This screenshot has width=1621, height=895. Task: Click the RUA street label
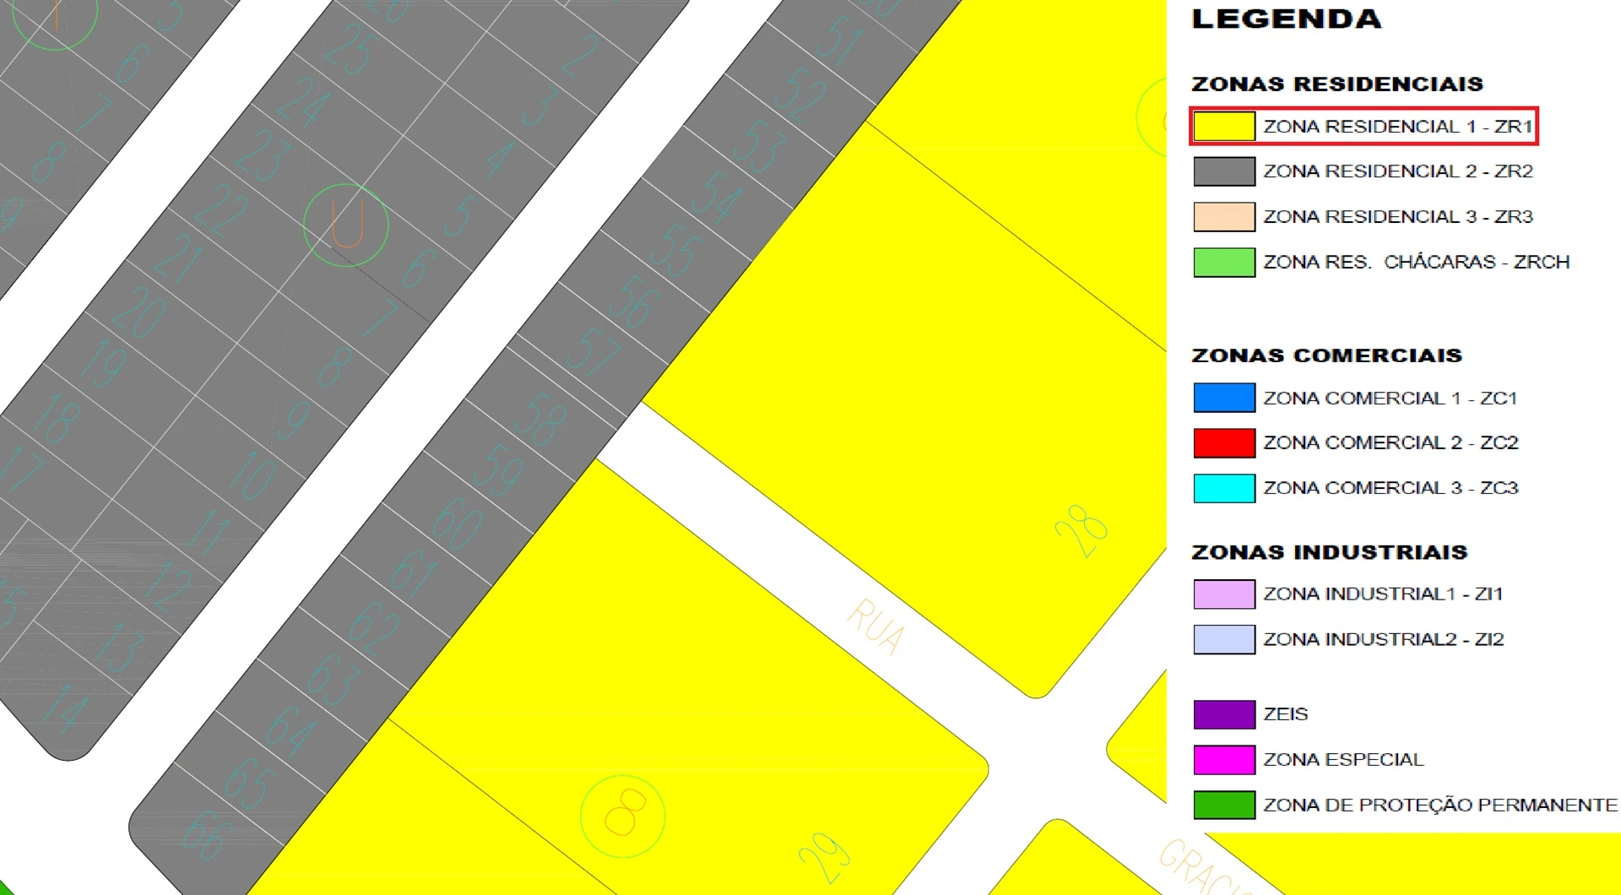[x=876, y=626]
